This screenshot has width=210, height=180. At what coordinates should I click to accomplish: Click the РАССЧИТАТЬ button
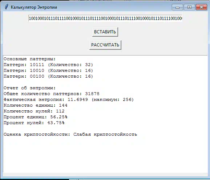tap(105, 45)
